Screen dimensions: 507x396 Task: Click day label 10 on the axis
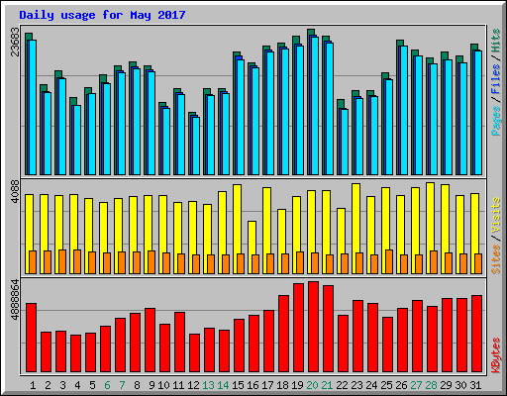tap(163, 385)
